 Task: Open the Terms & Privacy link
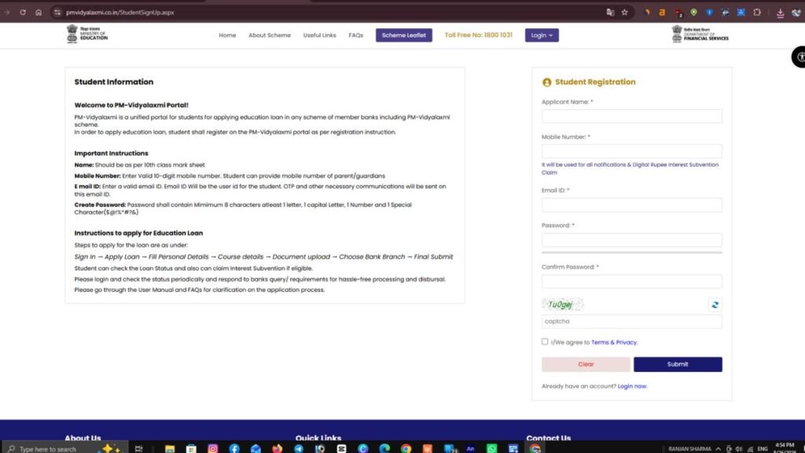(x=614, y=342)
